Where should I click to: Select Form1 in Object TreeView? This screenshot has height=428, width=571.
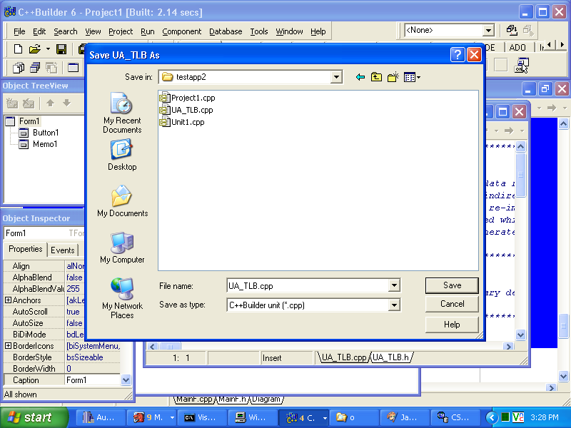pyautogui.click(x=29, y=121)
